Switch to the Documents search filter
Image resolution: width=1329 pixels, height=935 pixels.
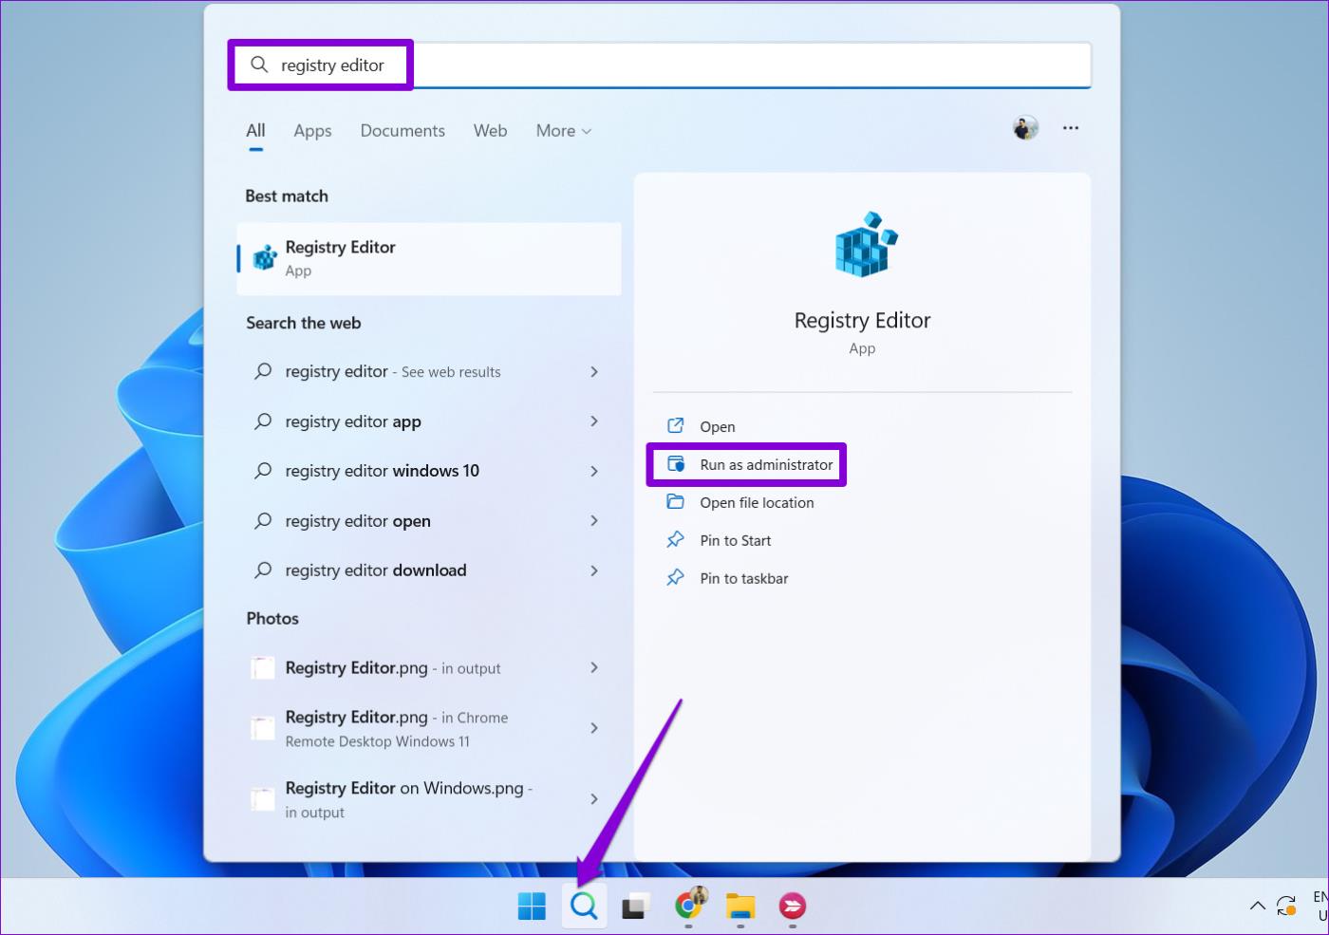tap(402, 130)
